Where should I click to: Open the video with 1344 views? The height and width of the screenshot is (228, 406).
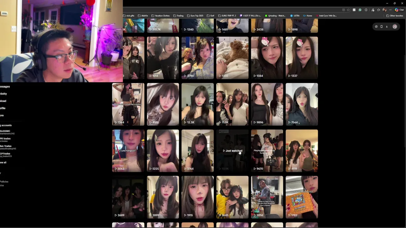coord(128,104)
